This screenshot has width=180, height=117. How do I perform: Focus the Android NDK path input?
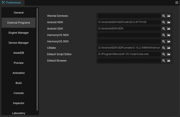(x=129, y=22)
